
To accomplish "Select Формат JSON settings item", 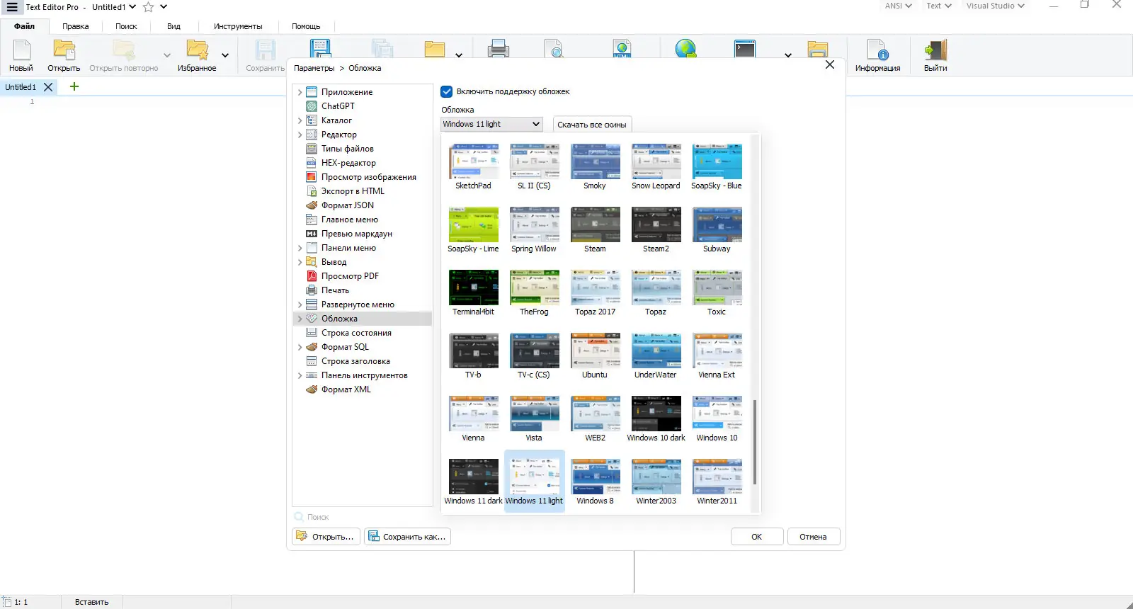I will [x=347, y=205].
